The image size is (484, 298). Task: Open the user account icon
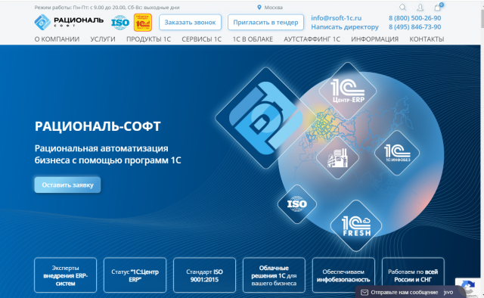pos(420,7)
